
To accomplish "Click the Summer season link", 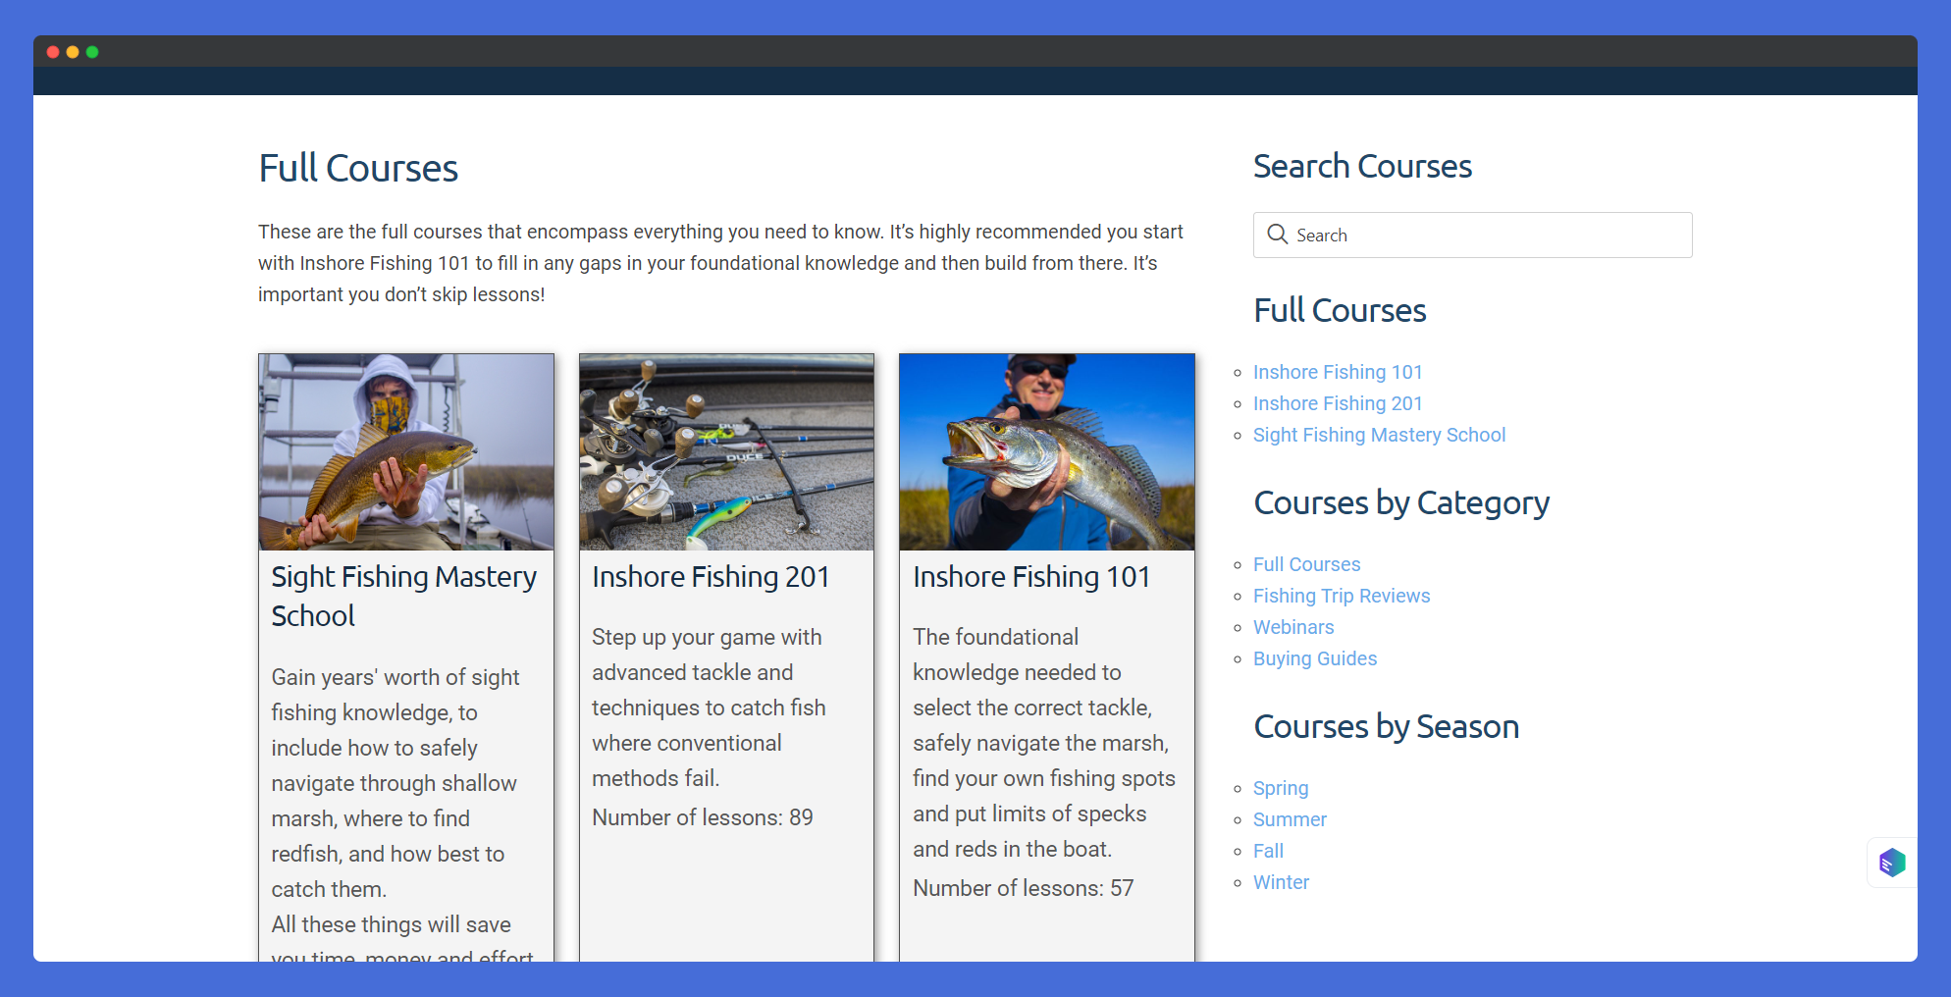I will [x=1290, y=819].
